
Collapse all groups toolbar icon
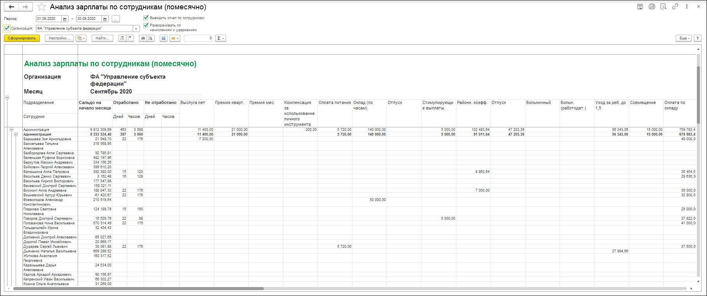coord(122,38)
